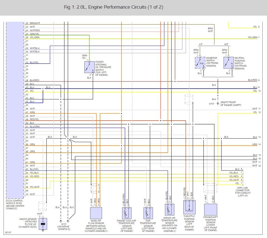Click right-edge connector label 'BLK 13'
The width and height of the screenshot is (267, 238).
[x=257, y=137]
